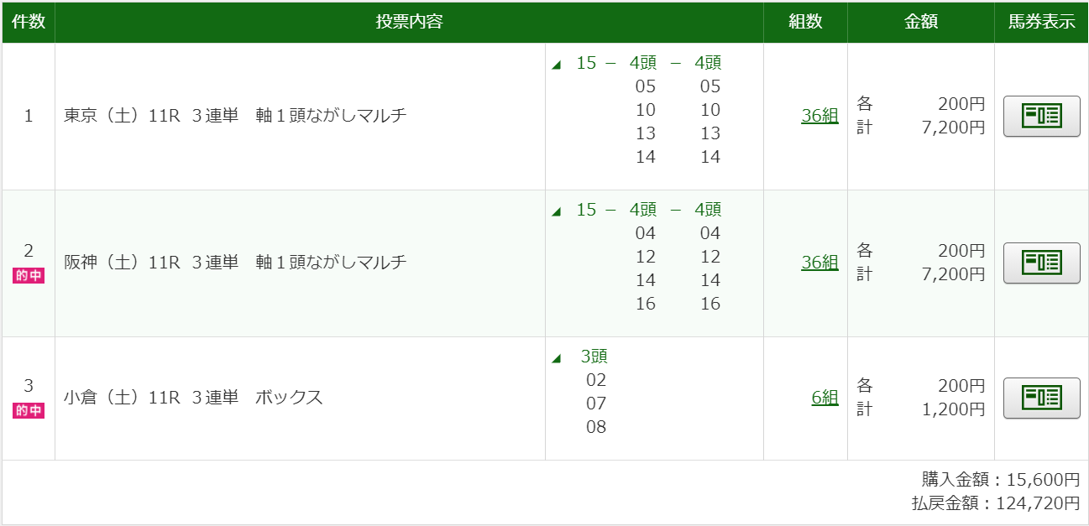Collapse triangle beside Hanshin 15－4頭－4頭
1089x526 pixels.
point(556,212)
